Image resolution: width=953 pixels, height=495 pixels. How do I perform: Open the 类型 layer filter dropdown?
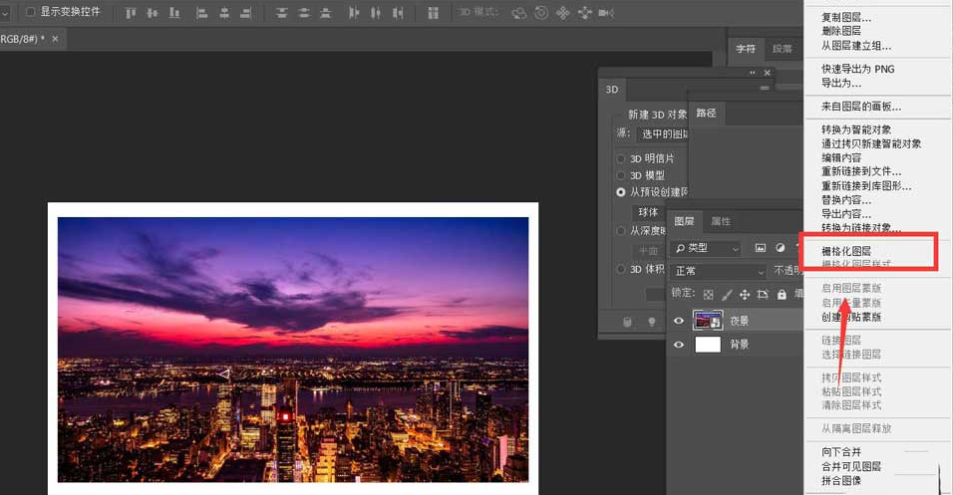pyautogui.click(x=707, y=248)
